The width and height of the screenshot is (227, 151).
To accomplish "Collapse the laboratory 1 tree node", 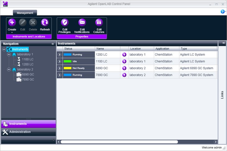I will pos(9,55).
